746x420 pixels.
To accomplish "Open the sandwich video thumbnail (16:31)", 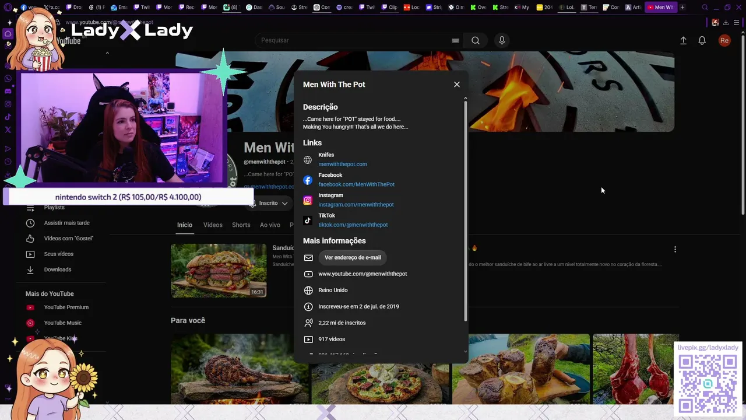I will [219, 271].
